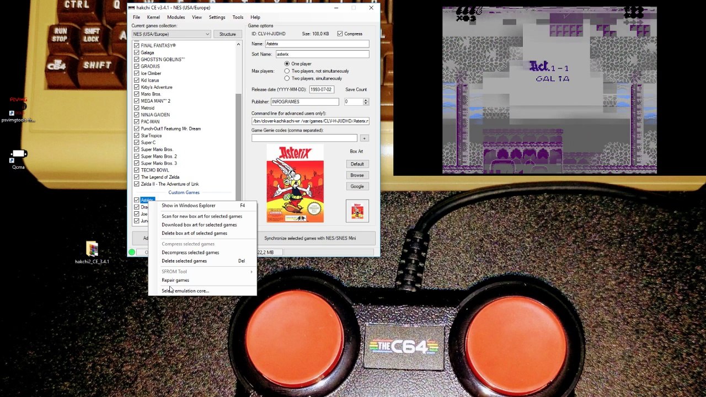Select Ice Climber in games list
Screen dimensions: 706x397
[151, 73]
